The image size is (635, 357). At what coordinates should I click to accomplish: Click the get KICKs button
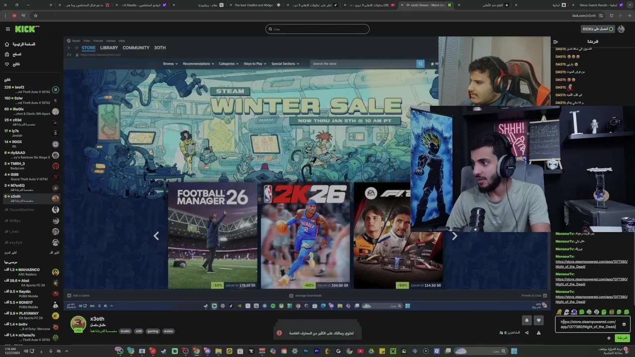[x=598, y=29]
